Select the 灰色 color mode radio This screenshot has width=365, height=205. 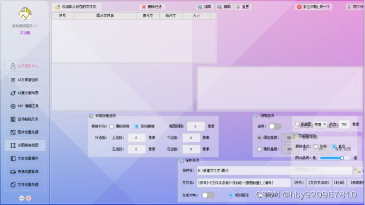(315, 147)
